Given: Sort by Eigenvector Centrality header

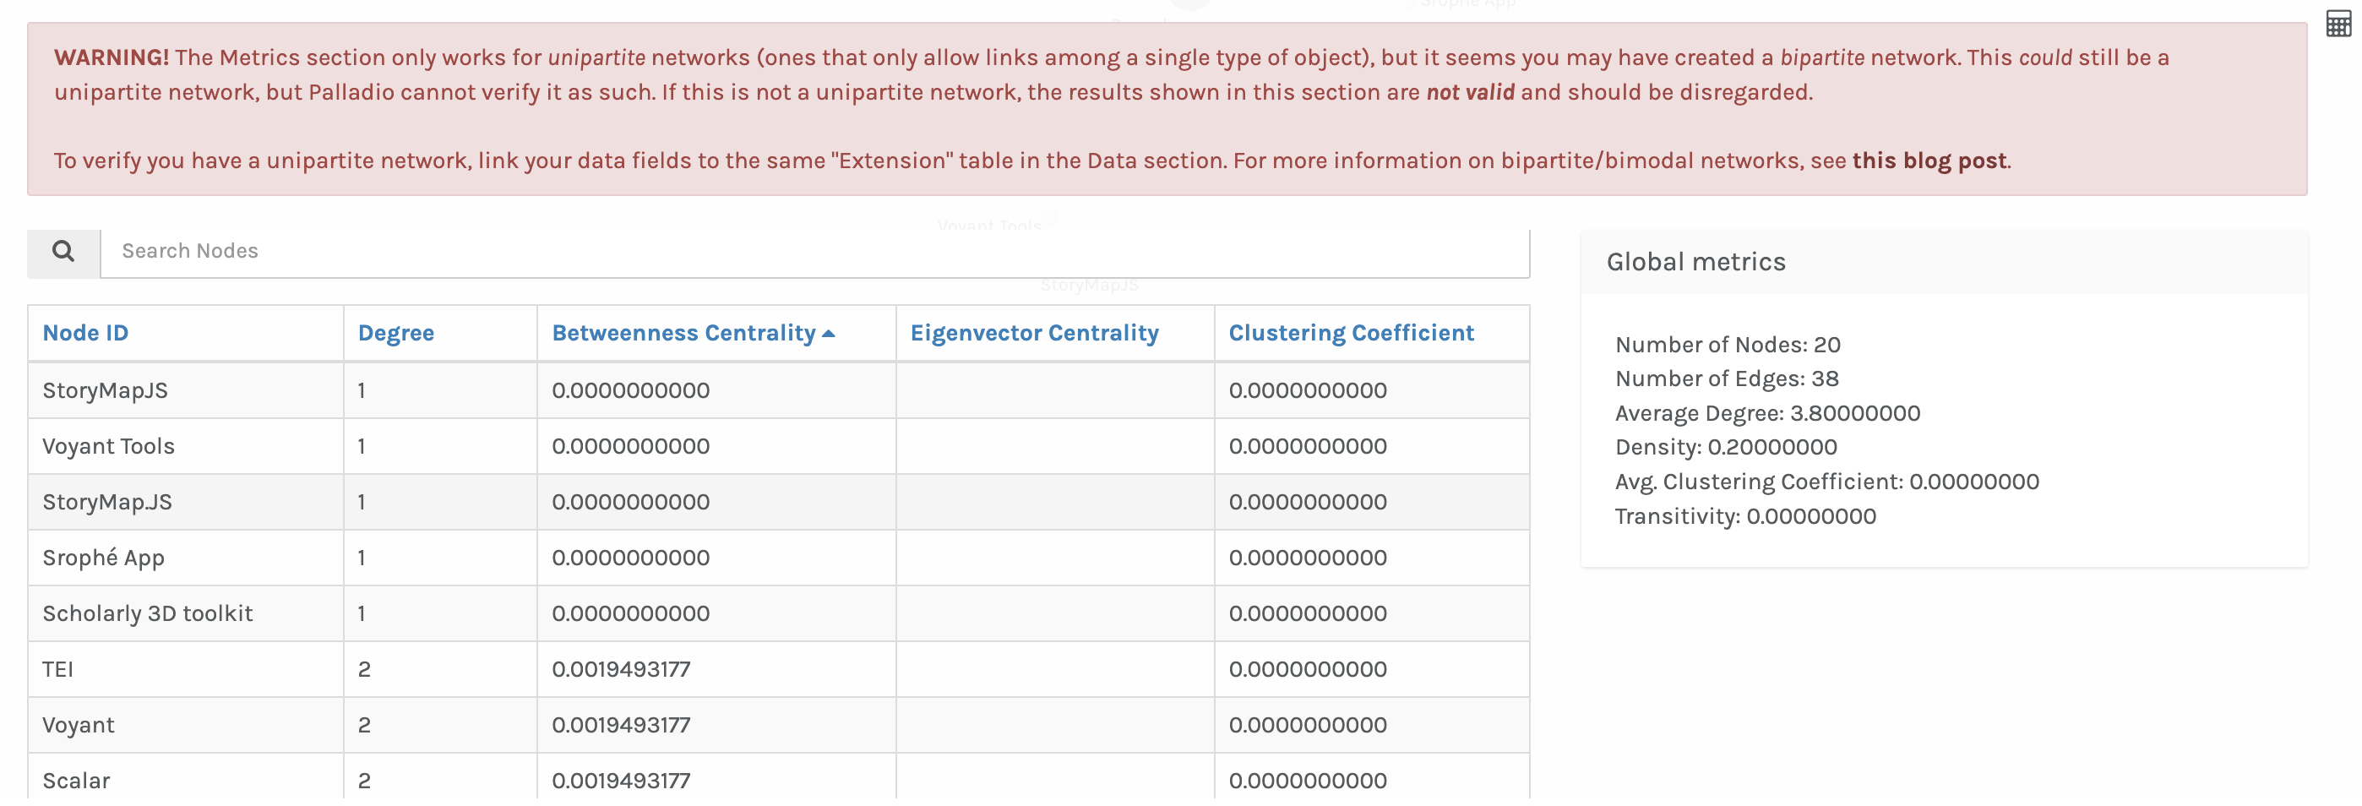Looking at the screenshot, I should point(1033,333).
